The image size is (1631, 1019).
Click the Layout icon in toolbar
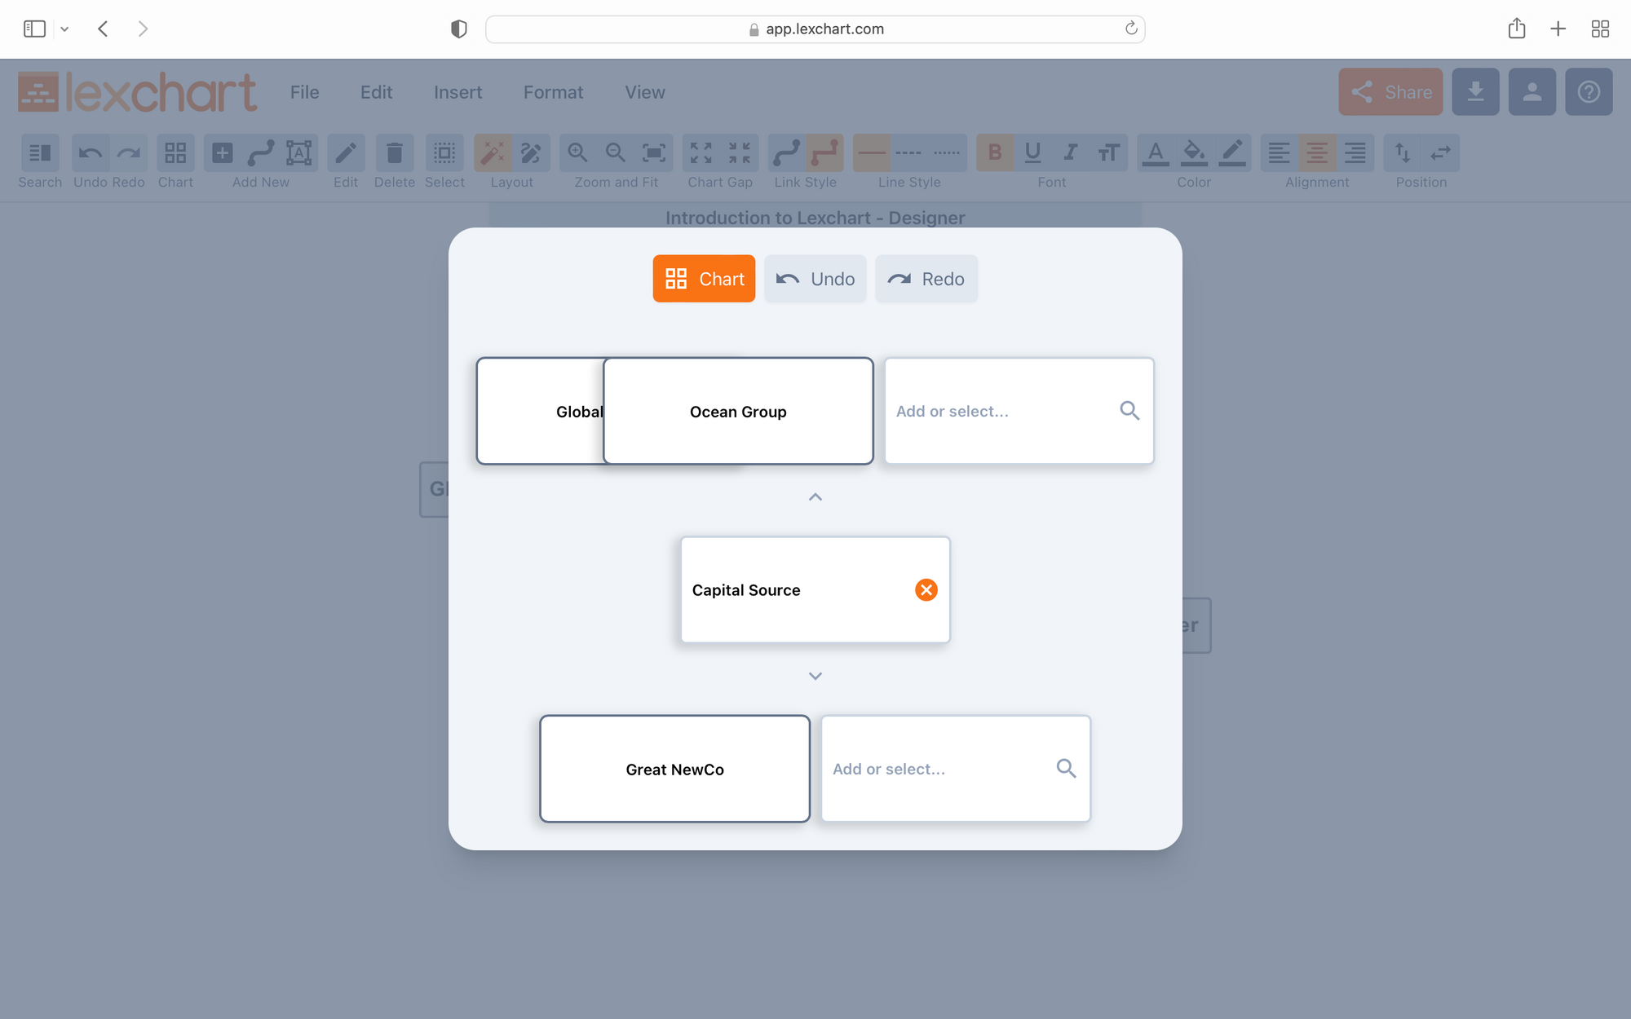click(x=492, y=152)
